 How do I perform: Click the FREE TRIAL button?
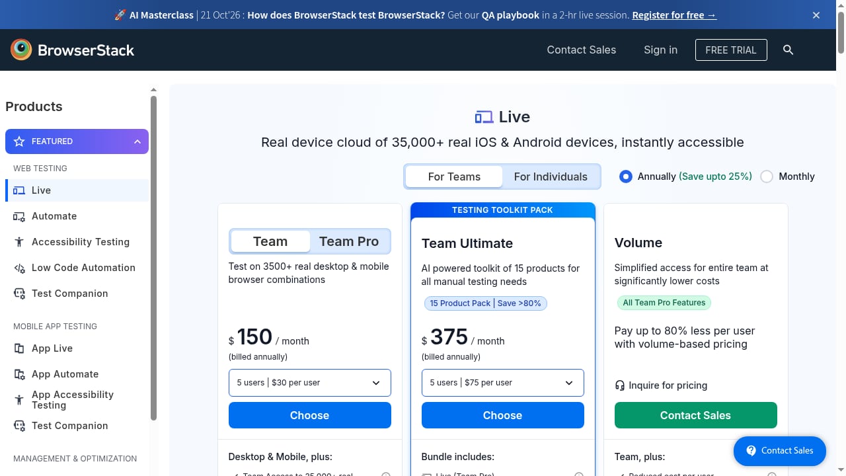[x=731, y=50]
